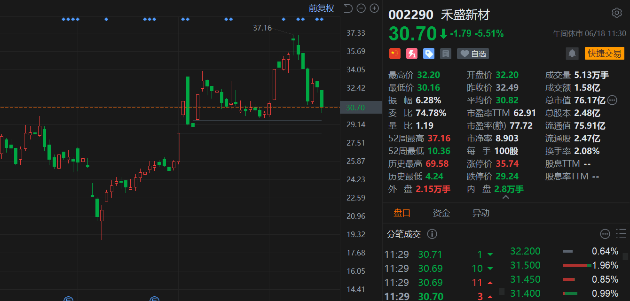The height and width of the screenshot is (301, 630).
Task: Click the 内盘 2.8万手 value
Action: (x=509, y=189)
